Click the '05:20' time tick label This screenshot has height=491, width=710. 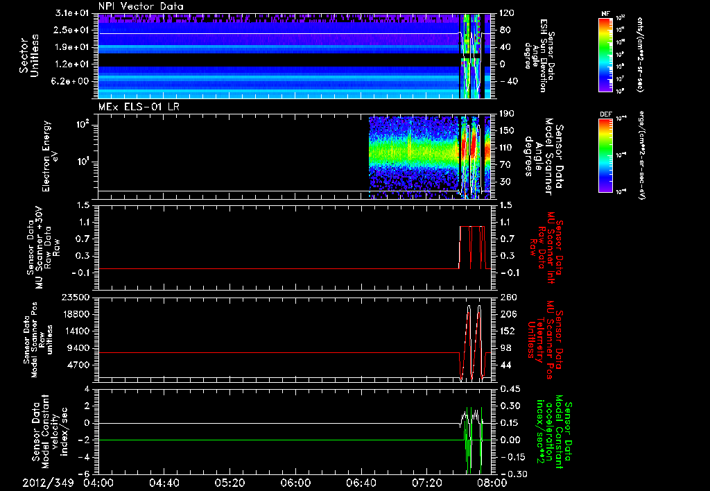230,483
